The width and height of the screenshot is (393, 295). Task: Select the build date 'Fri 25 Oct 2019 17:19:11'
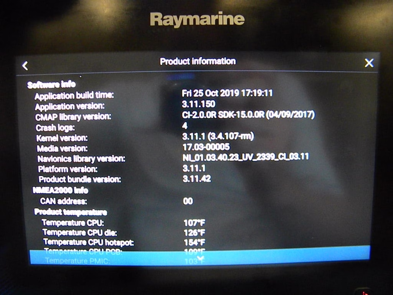pos(227,93)
